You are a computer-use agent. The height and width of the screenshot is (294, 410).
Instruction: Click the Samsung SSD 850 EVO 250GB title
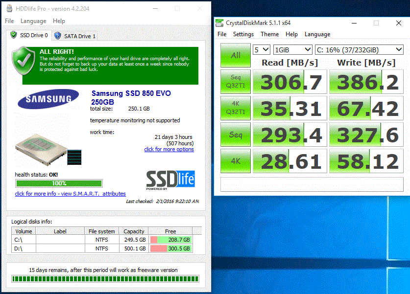(131, 97)
